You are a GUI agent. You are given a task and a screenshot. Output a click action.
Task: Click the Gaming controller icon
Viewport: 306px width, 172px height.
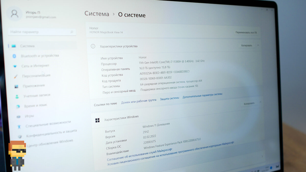tap(19, 117)
